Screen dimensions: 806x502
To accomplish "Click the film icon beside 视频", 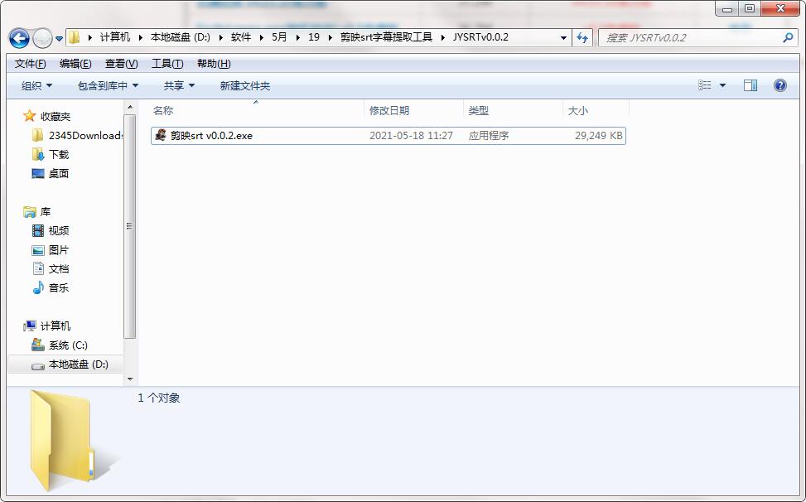I will pyautogui.click(x=38, y=230).
